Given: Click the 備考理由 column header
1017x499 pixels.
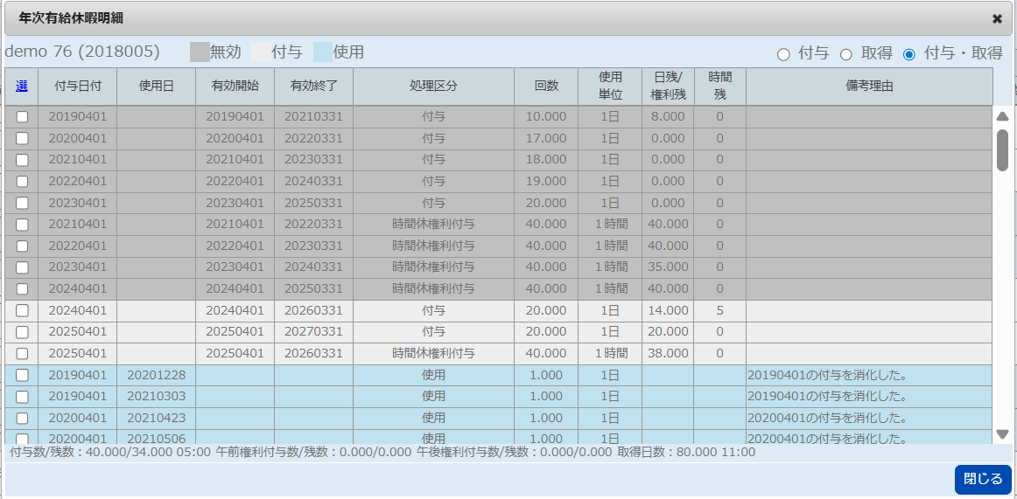Looking at the screenshot, I should tap(869, 86).
